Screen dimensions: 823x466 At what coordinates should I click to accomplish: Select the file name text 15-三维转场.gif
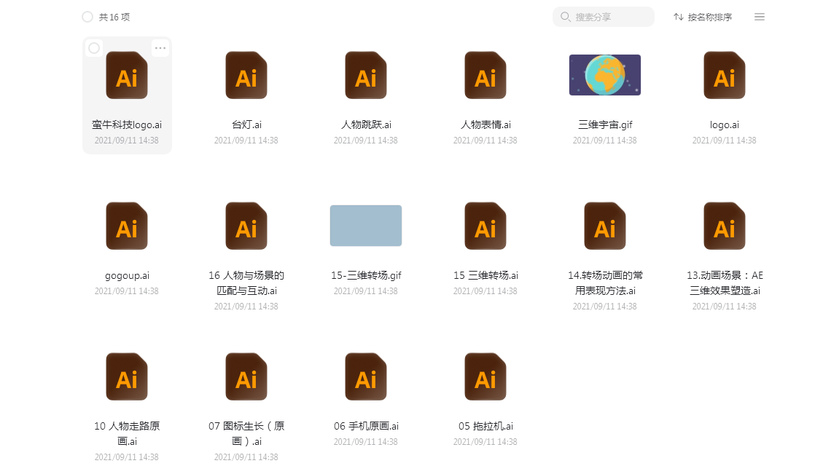pyautogui.click(x=366, y=275)
